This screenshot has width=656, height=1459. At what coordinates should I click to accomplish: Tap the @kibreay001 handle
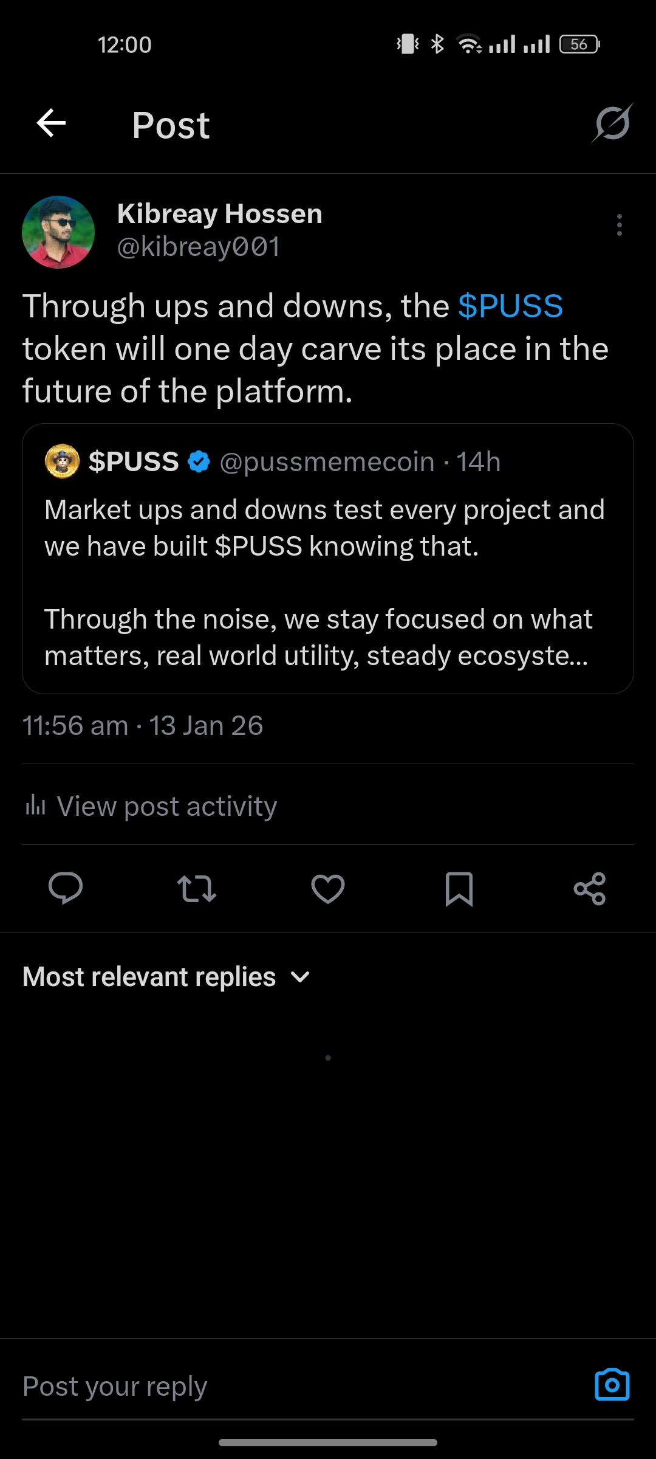[198, 247]
